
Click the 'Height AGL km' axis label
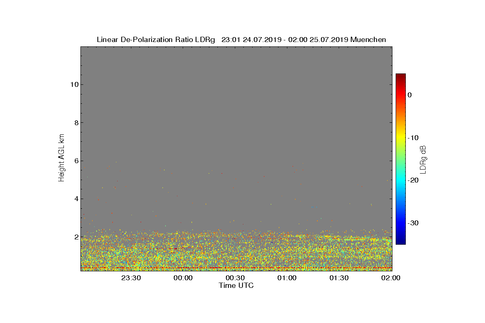pos(61,158)
